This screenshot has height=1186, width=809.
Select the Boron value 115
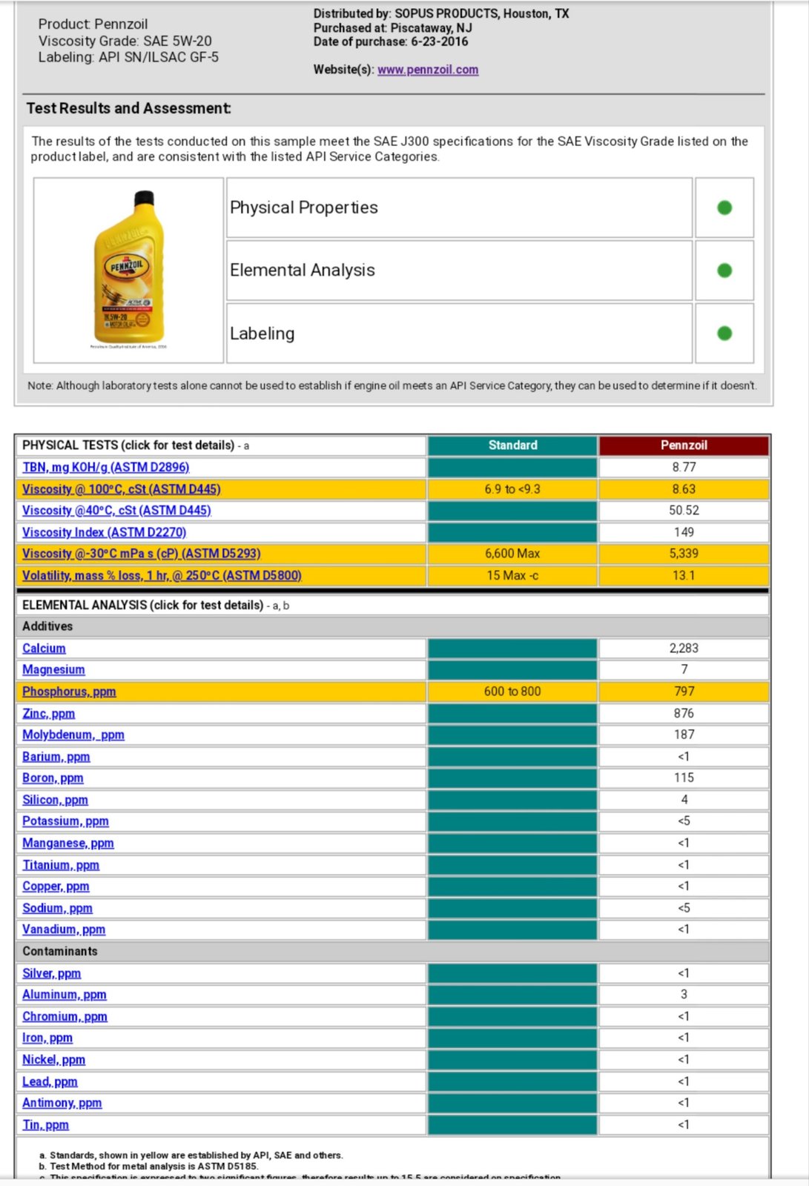684,778
